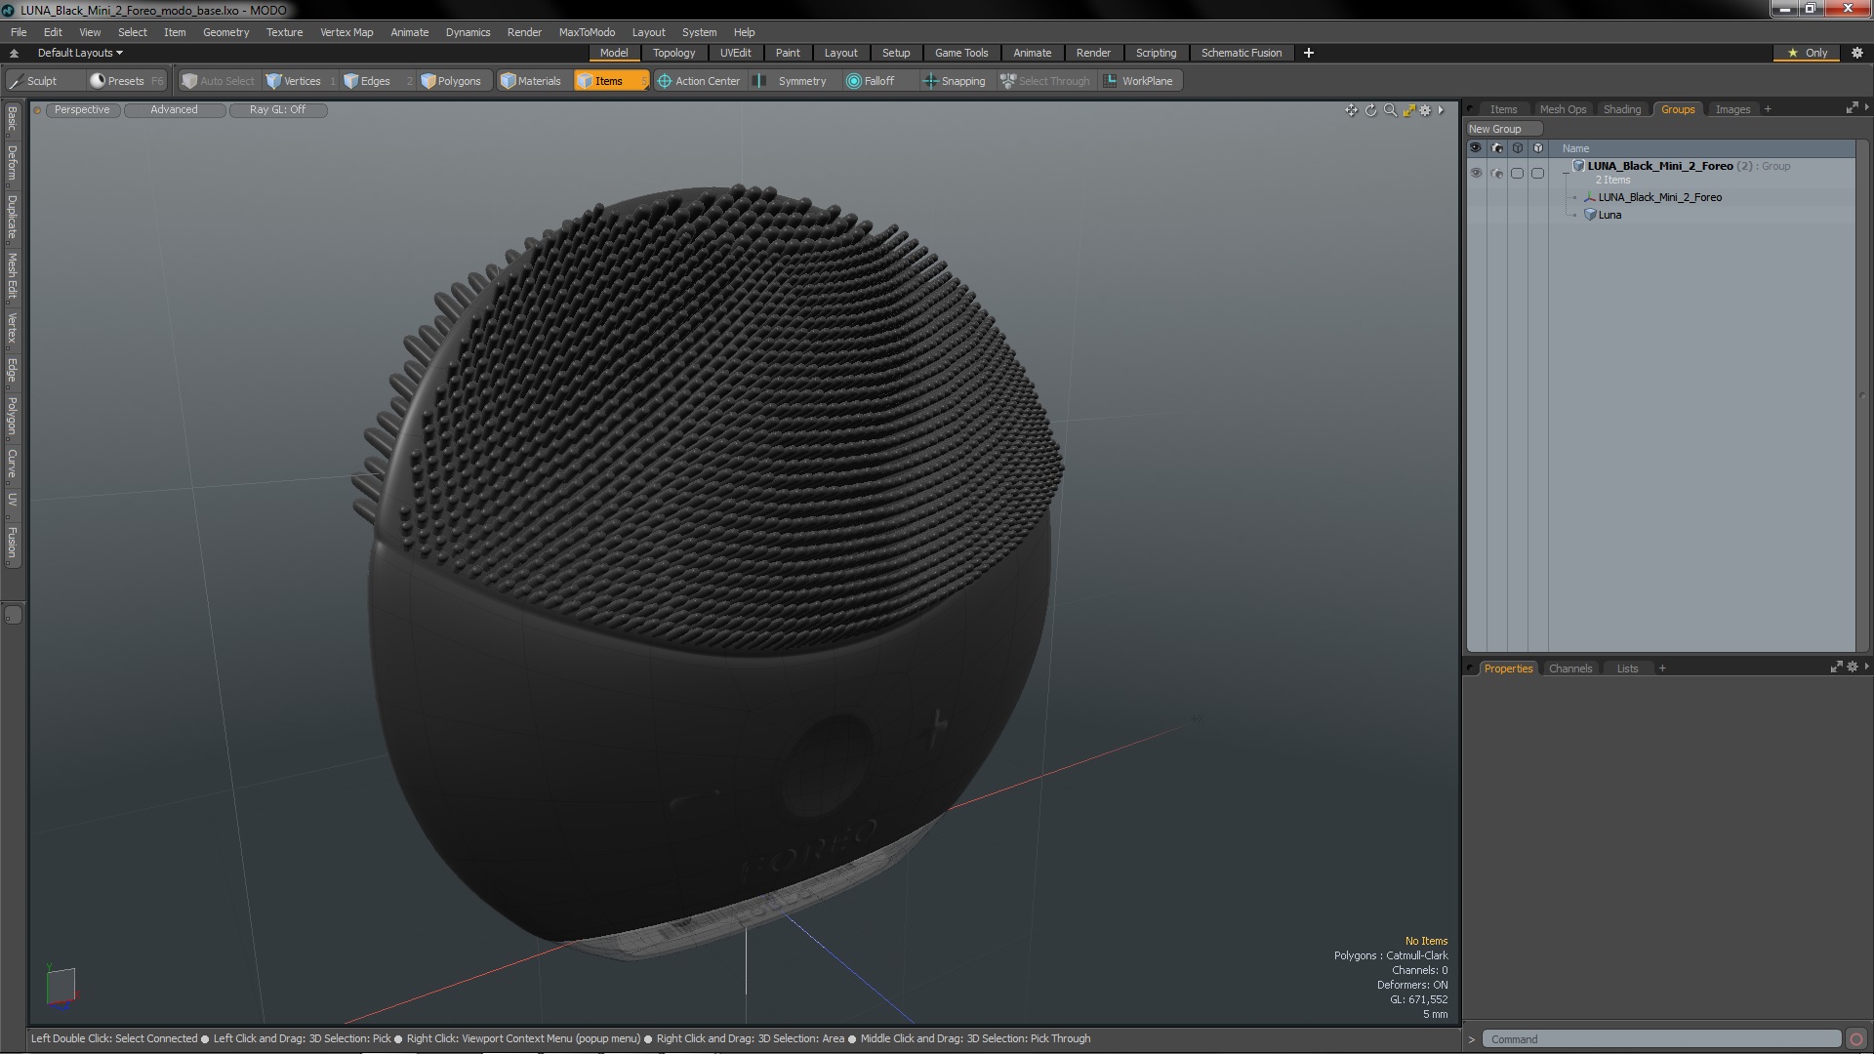Add a new tab after Images

pos(1768,109)
